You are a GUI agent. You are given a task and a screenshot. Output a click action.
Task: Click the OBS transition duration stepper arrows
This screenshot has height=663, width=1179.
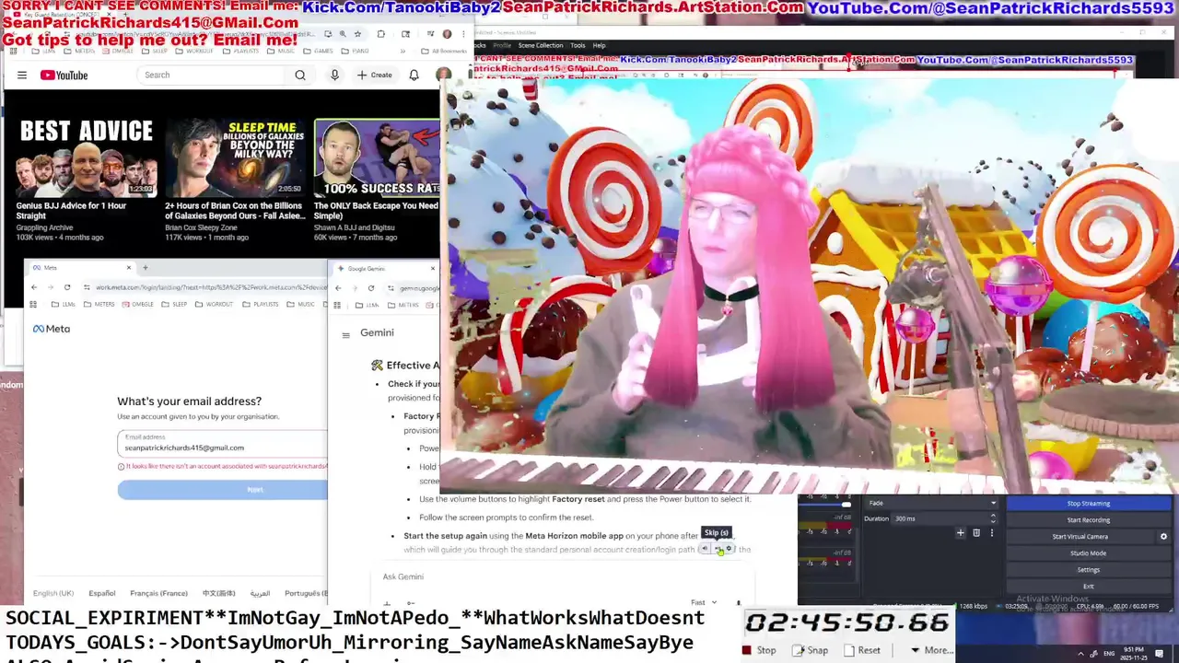click(993, 518)
